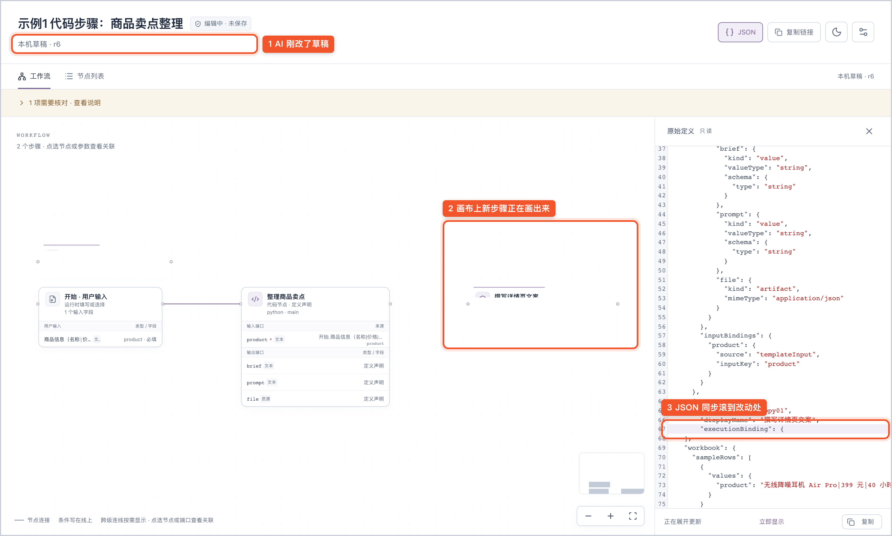
Task: Click the 立即显示 link
Action: tap(771, 522)
